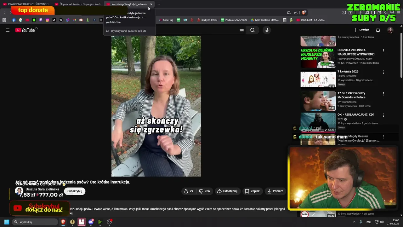The image size is (403, 227).
Task: Subscribe with the Subskrybuj button
Action: click(75, 191)
